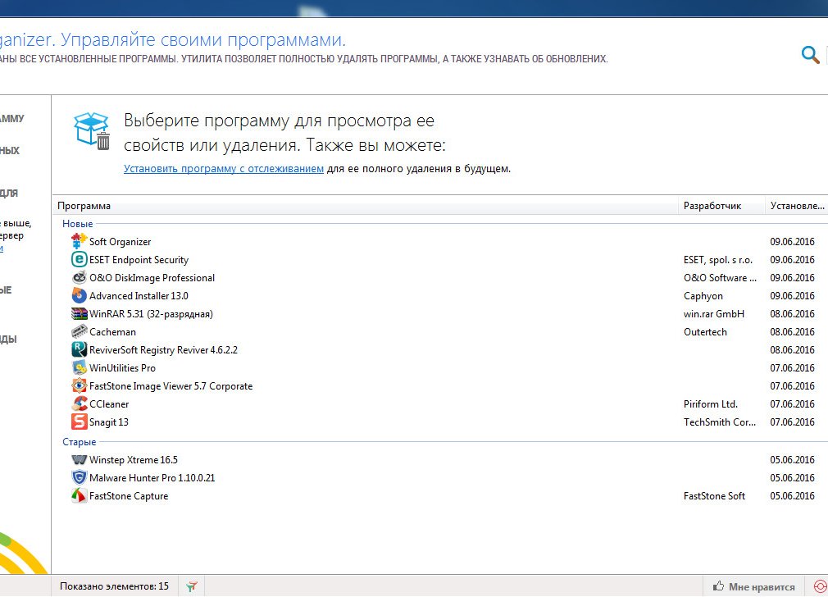Click the filter funnel icon in status bar
Screen dimensions: 828x597
[x=192, y=586]
